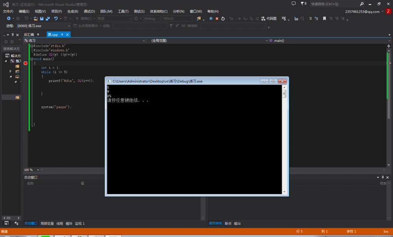Screen dimensions: 393x237
Task: Pin the 源.cpp tab
Action: [62, 35]
